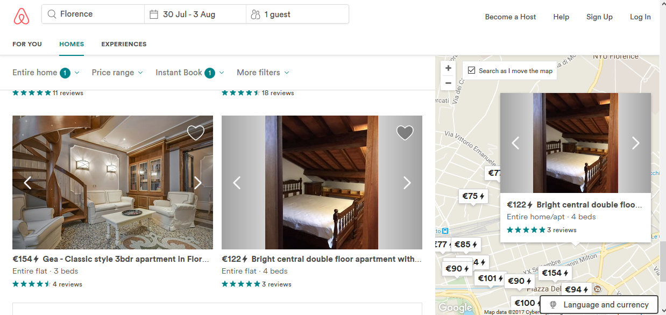This screenshot has width=666, height=315.
Task: Show previous photo of Bright central listing
Action: 237,183
